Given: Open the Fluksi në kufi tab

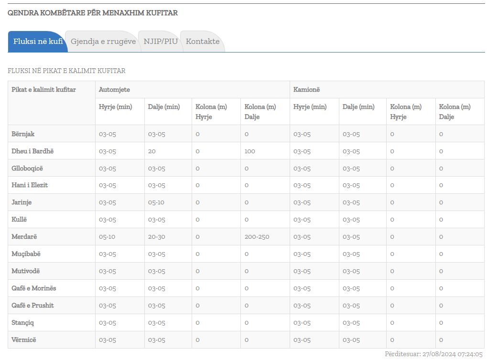Looking at the screenshot, I should (x=38, y=41).
